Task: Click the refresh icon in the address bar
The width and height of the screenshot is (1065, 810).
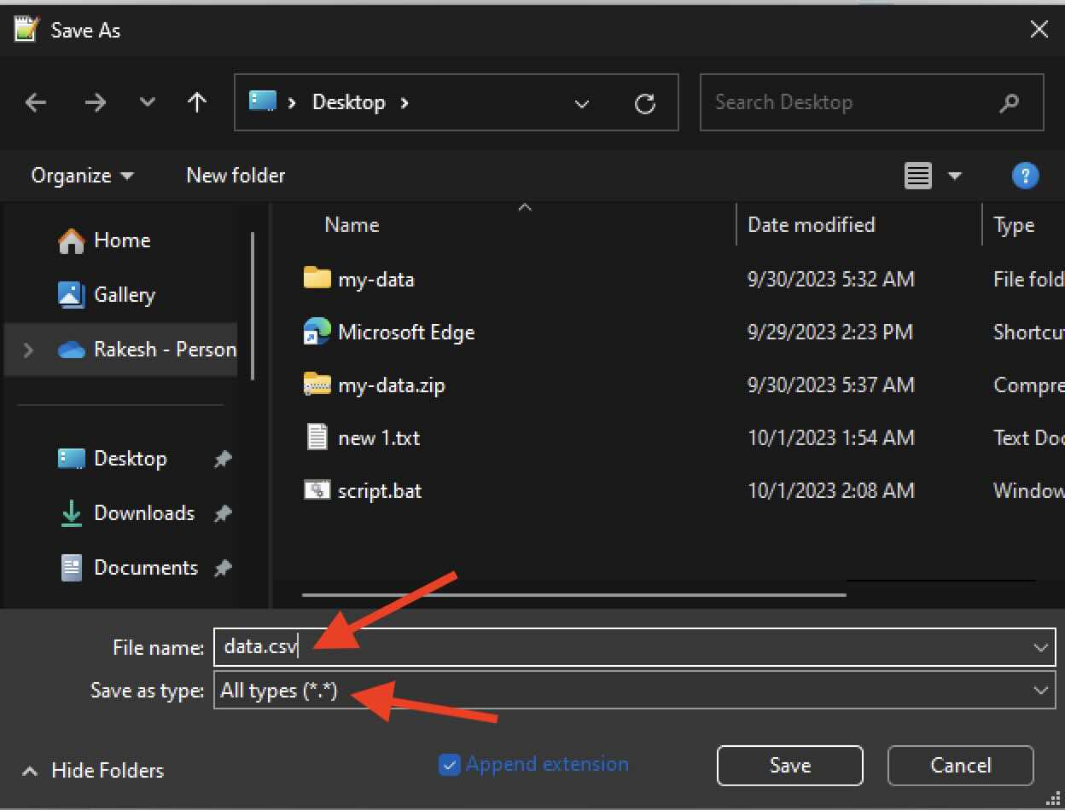Action: [645, 102]
